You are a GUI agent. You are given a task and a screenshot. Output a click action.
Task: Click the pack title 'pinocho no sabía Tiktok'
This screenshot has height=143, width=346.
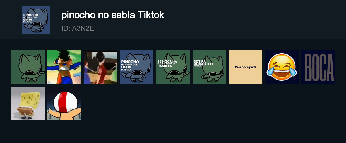pos(113,15)
